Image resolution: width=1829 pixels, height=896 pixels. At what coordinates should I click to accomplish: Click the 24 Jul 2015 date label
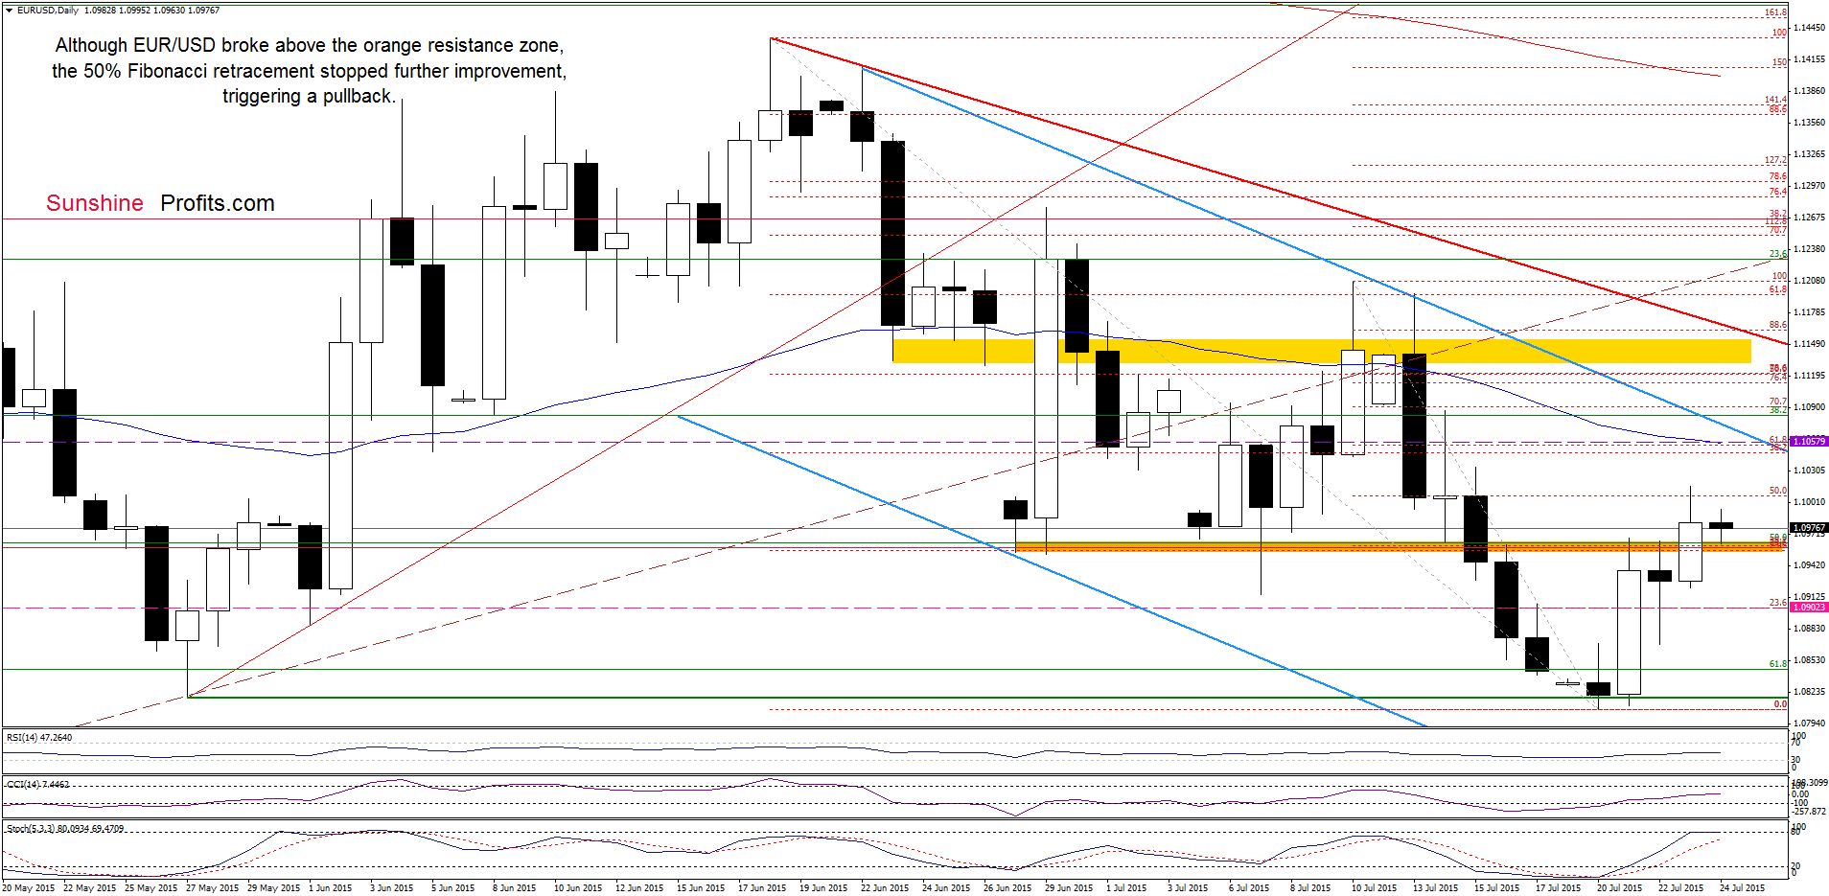coord(1742,888)
